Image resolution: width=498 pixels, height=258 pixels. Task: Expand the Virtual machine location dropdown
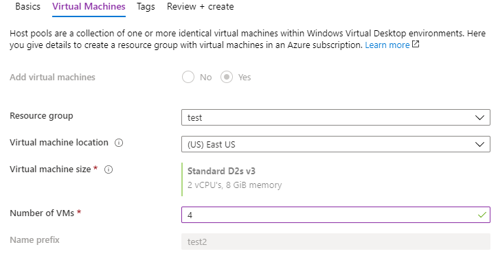click(336, 144)
